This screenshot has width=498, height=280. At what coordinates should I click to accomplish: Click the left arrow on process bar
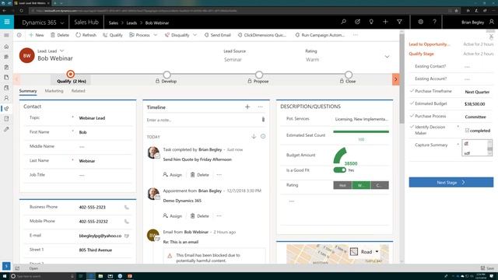(x=17, y=79)
